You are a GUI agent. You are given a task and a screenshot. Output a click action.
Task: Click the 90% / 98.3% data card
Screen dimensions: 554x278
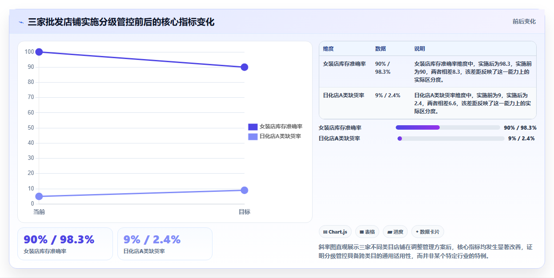pos(65,244)
